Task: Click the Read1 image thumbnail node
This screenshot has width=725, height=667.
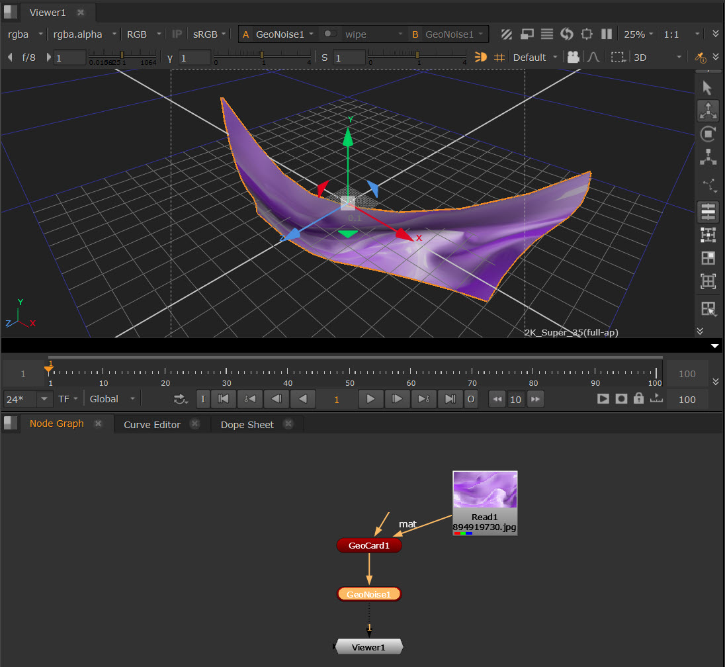Action: [x=485, y=493]
